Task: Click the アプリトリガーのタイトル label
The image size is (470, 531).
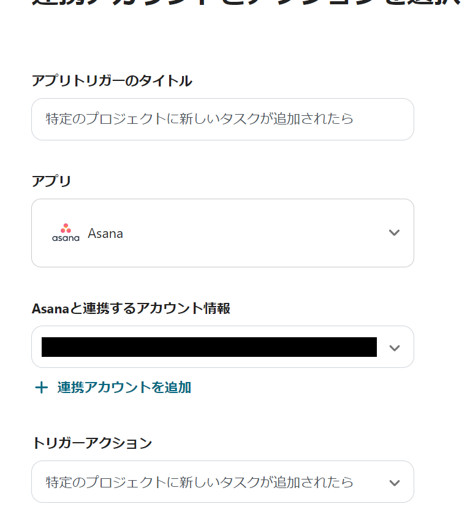Action: [112, 80]
